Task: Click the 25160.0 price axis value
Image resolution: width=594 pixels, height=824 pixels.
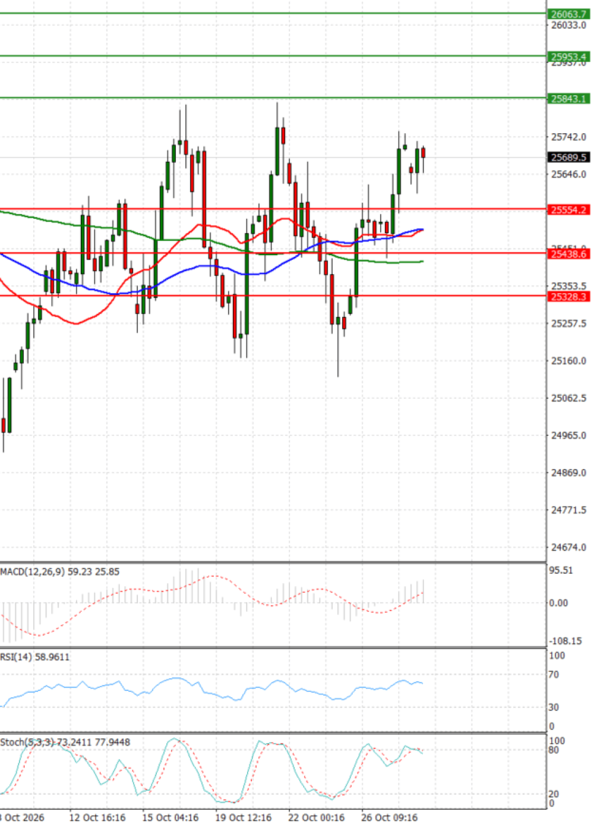Action: coord(568,361)
